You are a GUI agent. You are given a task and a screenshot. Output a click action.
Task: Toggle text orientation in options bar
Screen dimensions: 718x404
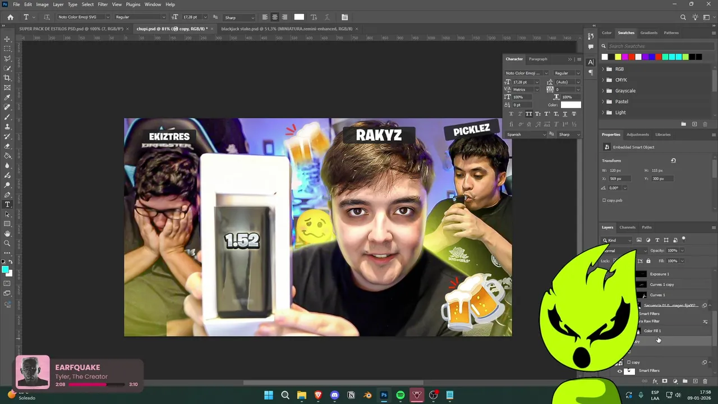click(x=47, y=17)
